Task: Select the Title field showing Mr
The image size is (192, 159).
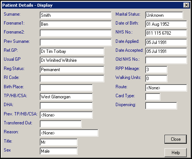Action: (x=59, y=142)
